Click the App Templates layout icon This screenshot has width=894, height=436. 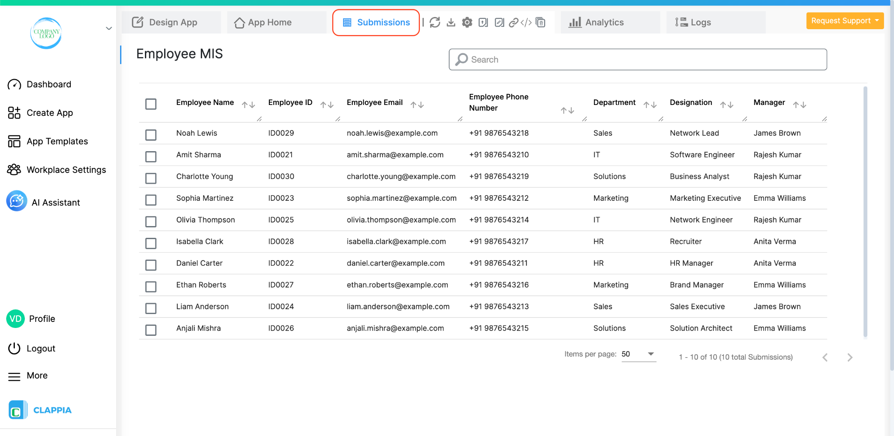pyautogui.click(x=14, y=141)
